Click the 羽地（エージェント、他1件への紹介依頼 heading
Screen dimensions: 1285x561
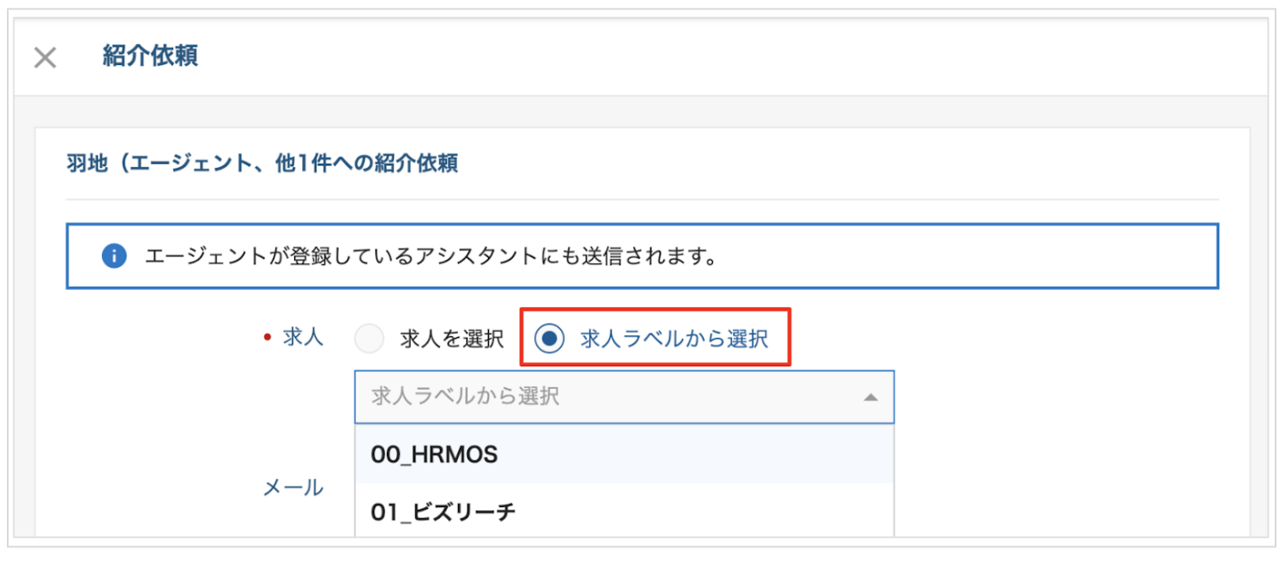pyautogui.click(x=262, y=163)
